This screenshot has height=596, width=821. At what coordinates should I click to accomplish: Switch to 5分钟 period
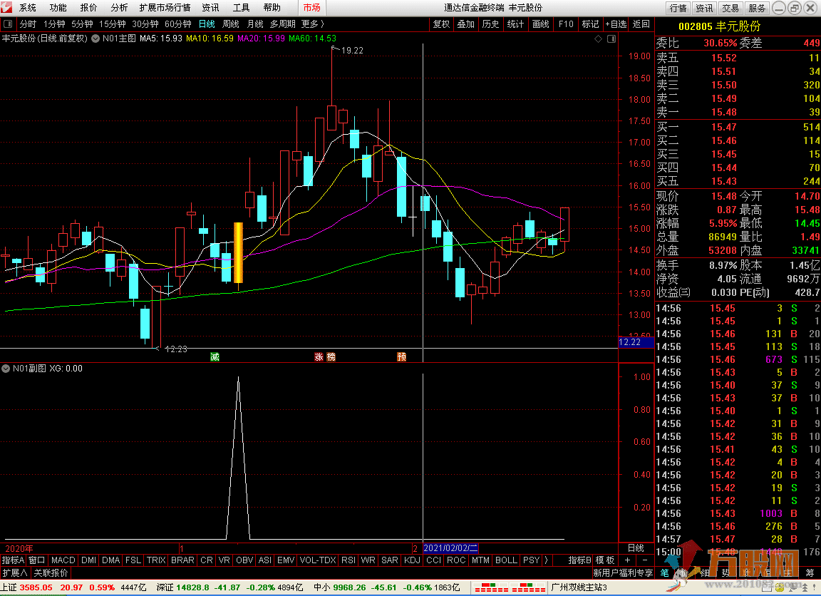(x=82, y=24)
